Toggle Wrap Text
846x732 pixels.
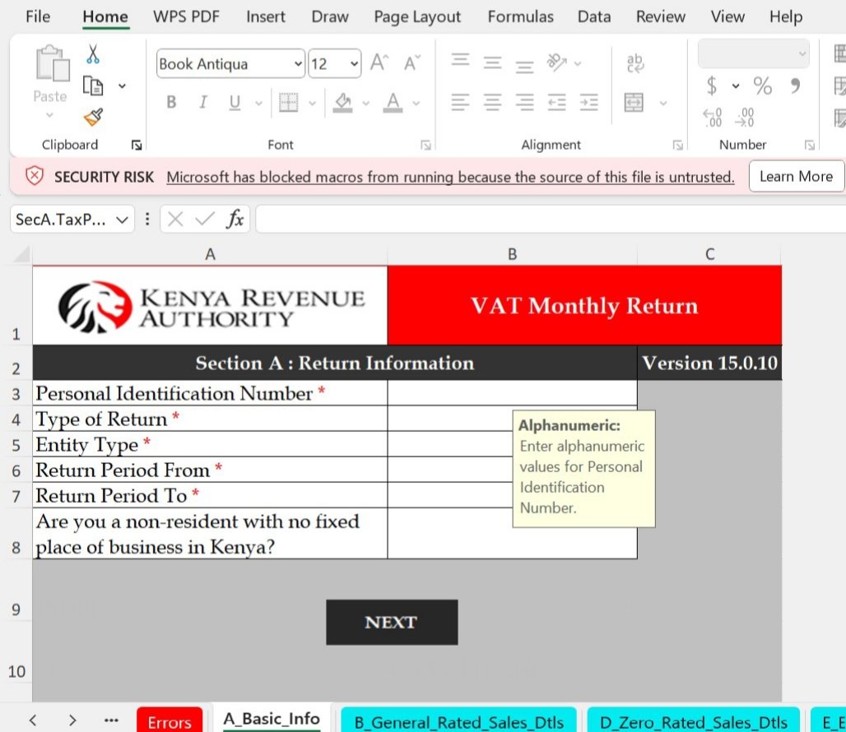tap(635, 63)
